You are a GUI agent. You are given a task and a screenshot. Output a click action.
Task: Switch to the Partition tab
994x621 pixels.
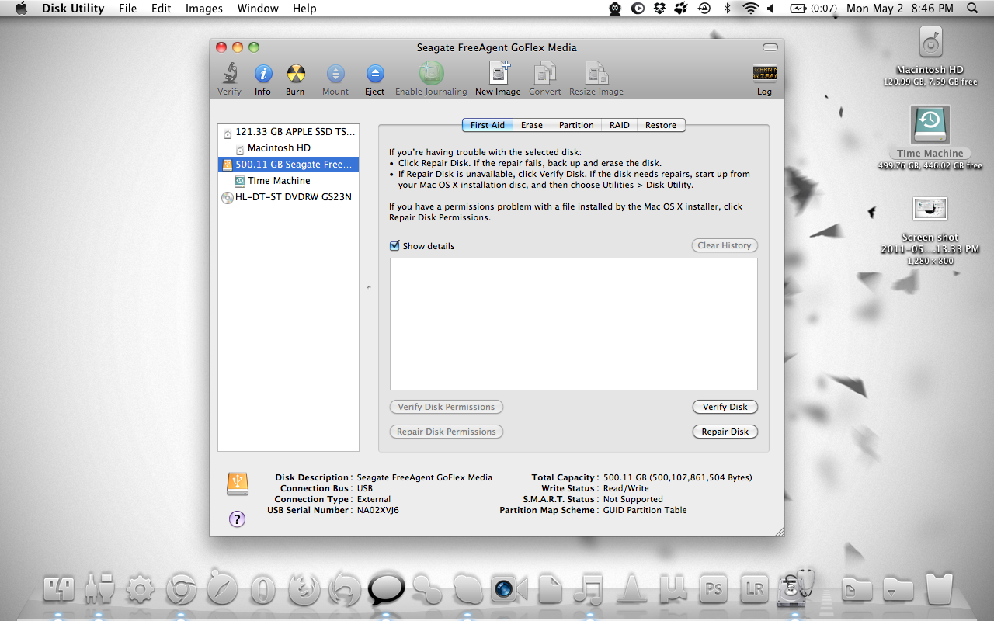pos(576,125)
